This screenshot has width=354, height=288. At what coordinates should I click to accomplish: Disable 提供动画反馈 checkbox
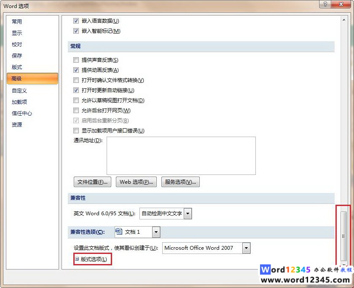pyautogui.click(x=76, y=70)
